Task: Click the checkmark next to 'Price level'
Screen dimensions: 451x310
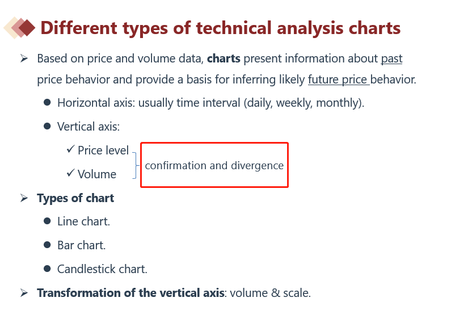Action: coord(70,149)
